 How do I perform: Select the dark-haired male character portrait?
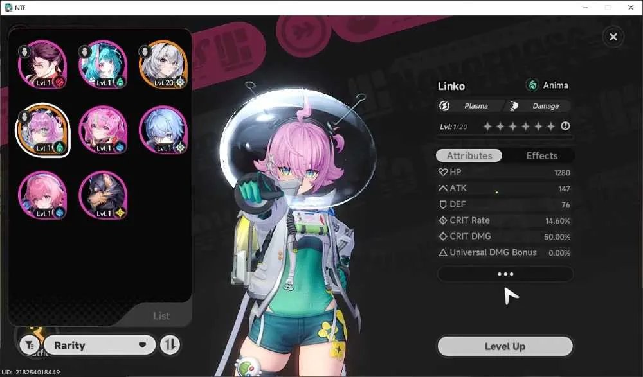click(x=42, y=64)
